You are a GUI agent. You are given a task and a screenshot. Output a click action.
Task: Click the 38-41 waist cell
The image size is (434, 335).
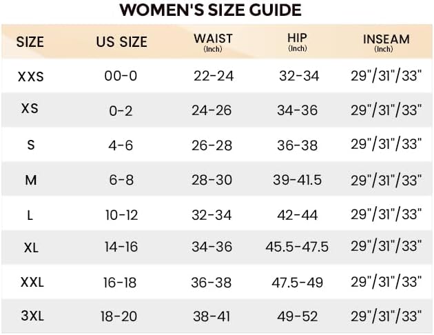[x=214, y=316]
